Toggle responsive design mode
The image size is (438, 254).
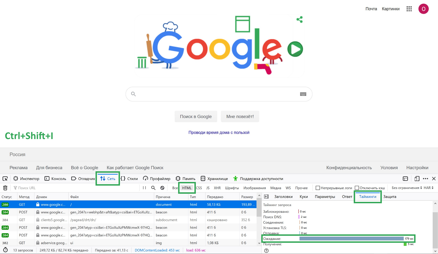pos(417,179)
